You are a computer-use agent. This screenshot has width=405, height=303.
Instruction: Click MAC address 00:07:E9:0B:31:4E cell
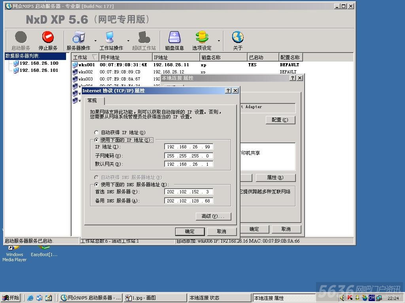click(x=123, y=65)
